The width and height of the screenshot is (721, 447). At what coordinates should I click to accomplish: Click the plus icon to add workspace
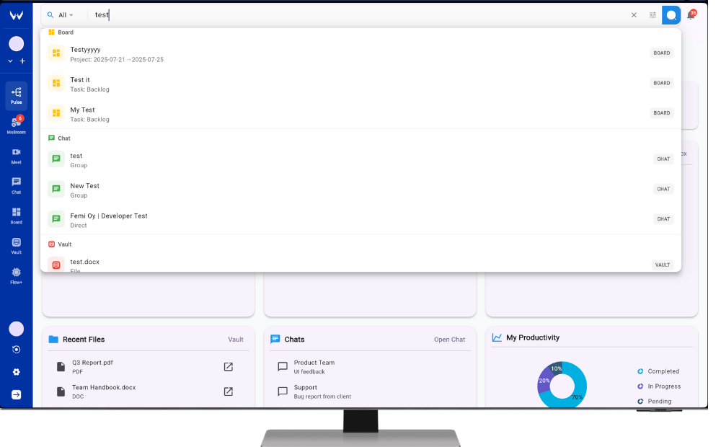point(22,61)
